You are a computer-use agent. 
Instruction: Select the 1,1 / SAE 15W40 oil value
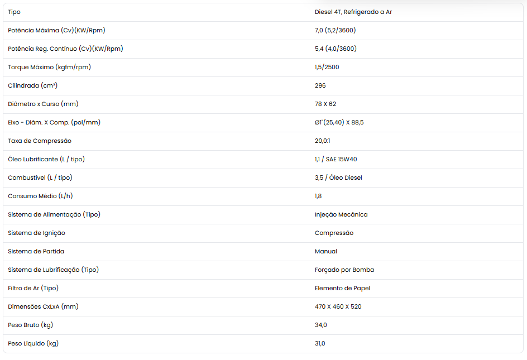tap(336, 159)
